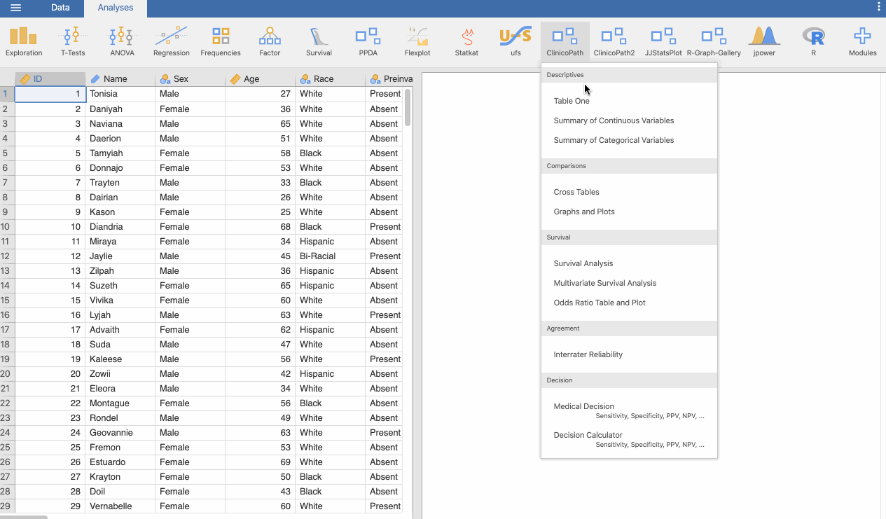Open the ANOVA menu
886x519 pixels.
[122, 42]
